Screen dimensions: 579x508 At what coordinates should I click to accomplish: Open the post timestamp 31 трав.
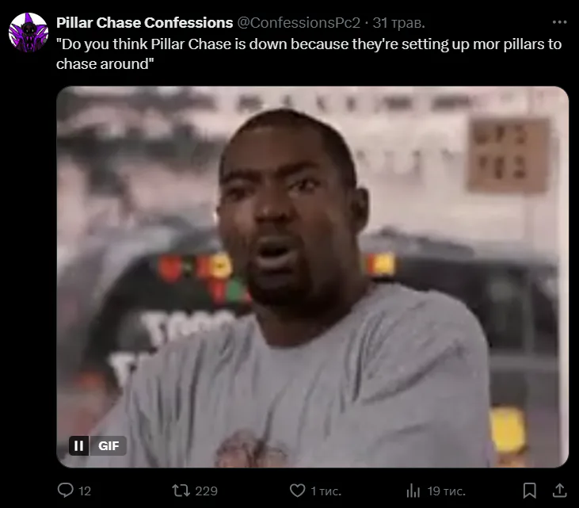[398, 23]
